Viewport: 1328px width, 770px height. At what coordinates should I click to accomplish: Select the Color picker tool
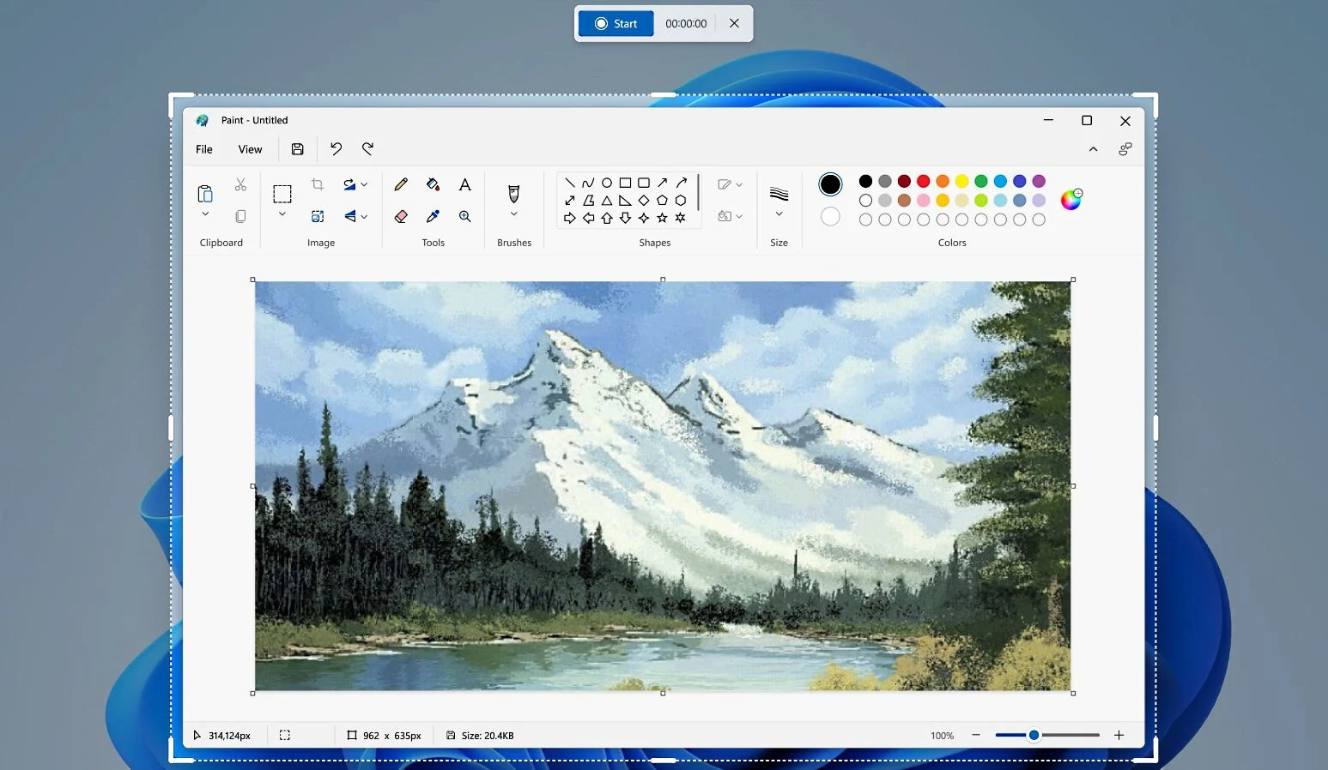tap(433, 216)
